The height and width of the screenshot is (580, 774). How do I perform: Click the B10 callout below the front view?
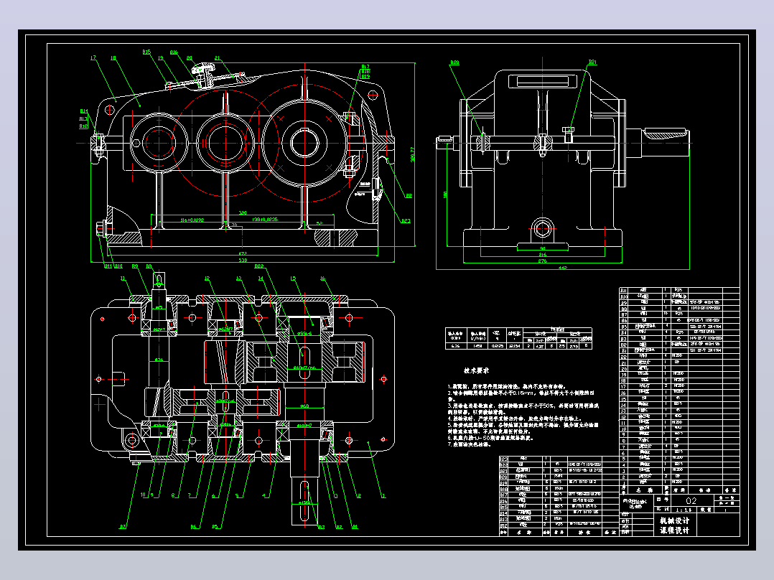(118, 266)
